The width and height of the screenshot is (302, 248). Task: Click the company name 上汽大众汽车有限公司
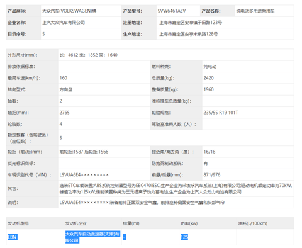[64, 23]
